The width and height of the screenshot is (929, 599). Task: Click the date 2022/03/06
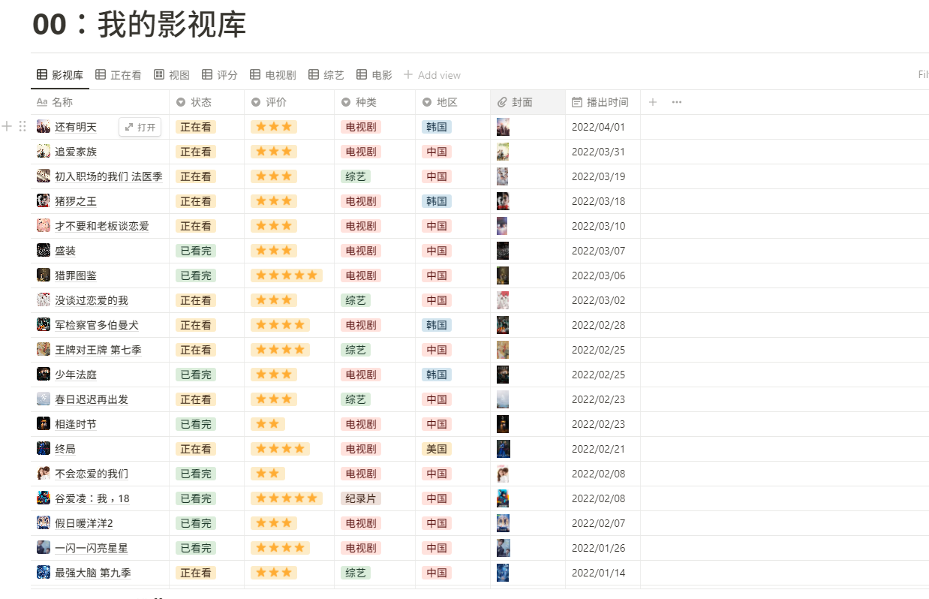(598, 275)
